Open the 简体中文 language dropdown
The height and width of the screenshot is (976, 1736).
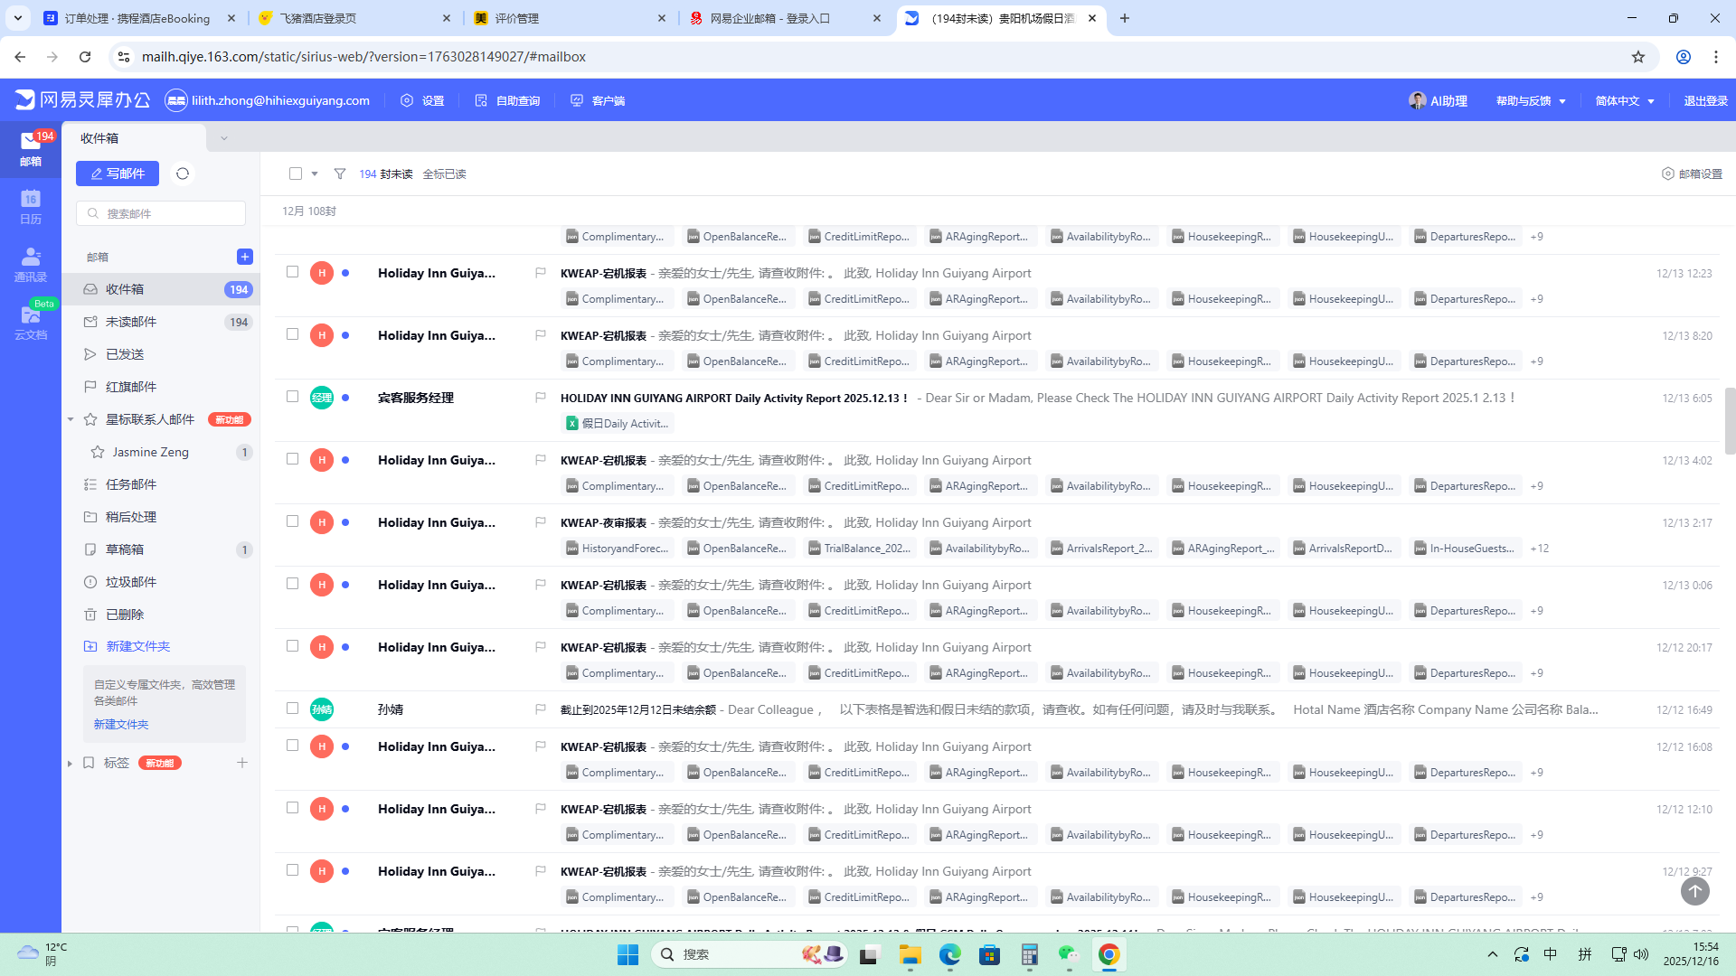(1624, 101)
